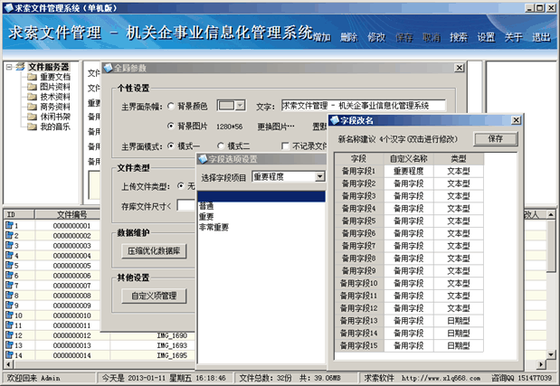This screenshot has height=386, width=560.
Task: Select file icon in row ID 3
Action: point(9,246)
